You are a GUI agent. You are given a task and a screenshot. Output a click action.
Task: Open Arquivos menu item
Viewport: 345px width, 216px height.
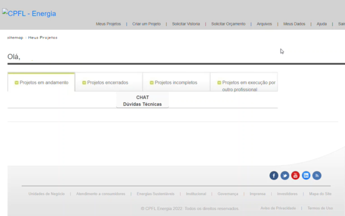coord(264,24)
